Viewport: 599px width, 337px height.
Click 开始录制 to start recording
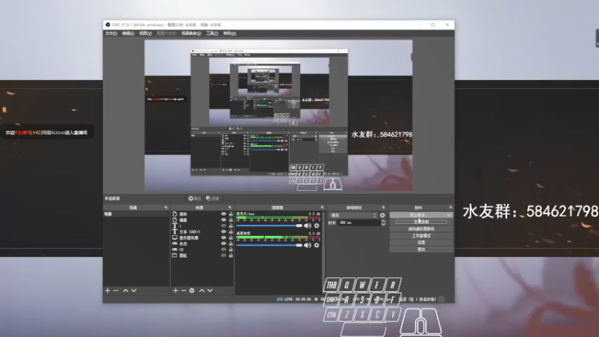point(421,222)
